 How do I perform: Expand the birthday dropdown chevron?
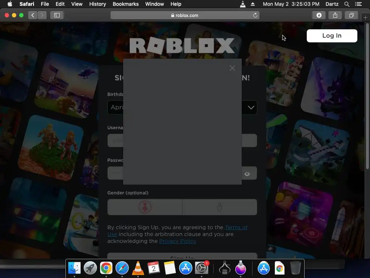pos(251,108)
